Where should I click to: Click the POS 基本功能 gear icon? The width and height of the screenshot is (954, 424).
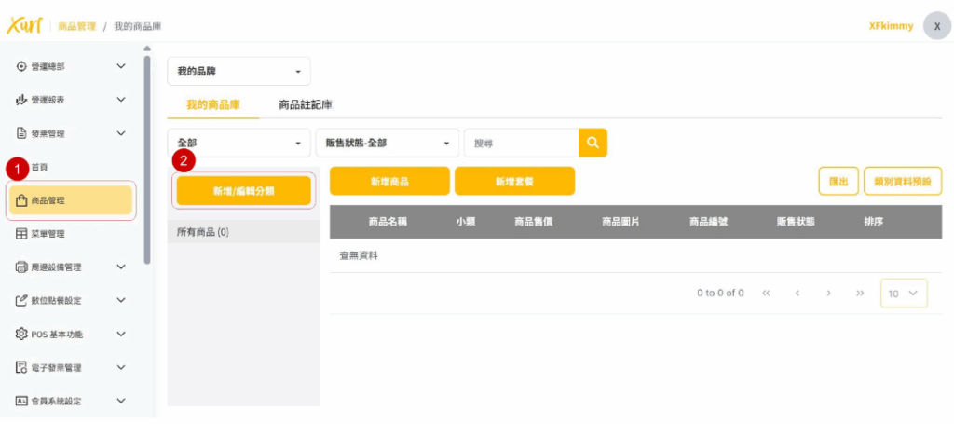point(21,334)
